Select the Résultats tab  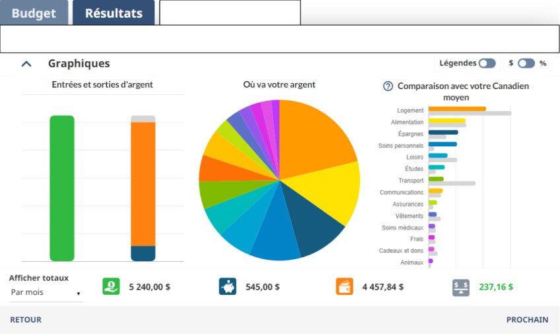(114, 13)
